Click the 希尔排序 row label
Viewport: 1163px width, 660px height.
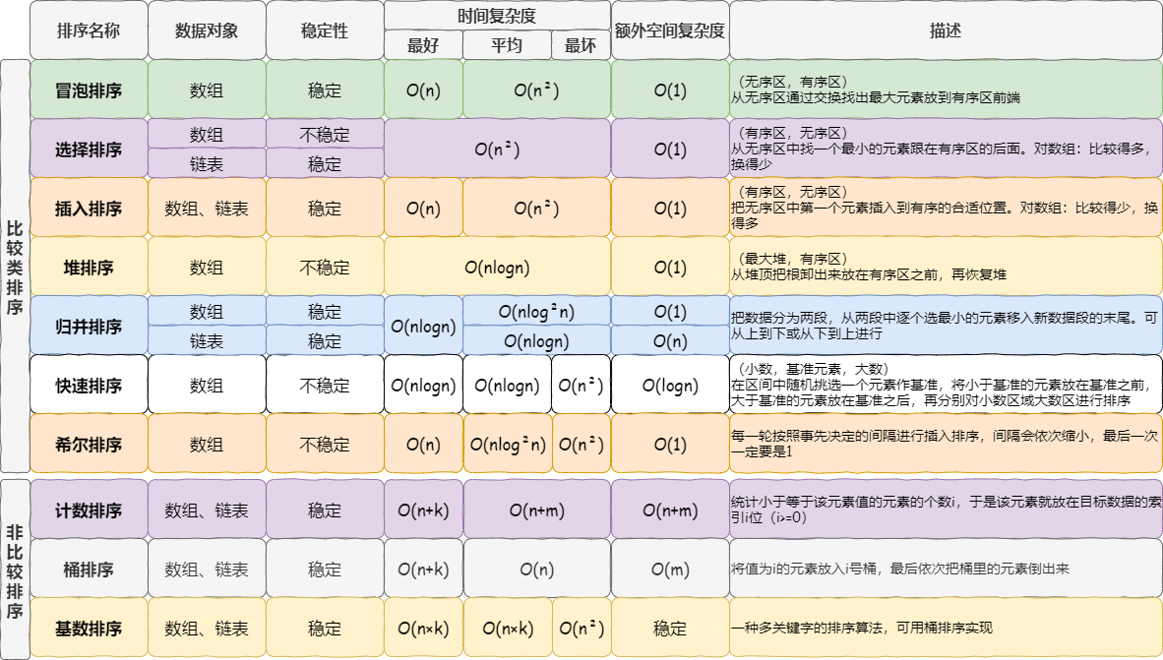click(x=89, y=444)
